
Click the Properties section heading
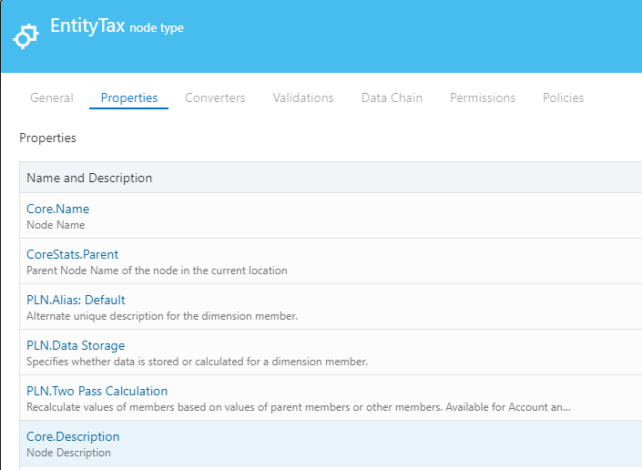pos(47,138)
